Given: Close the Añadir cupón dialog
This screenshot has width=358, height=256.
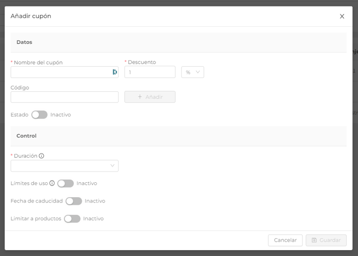Looking at the screenshot, I should (x=342, y=16).
